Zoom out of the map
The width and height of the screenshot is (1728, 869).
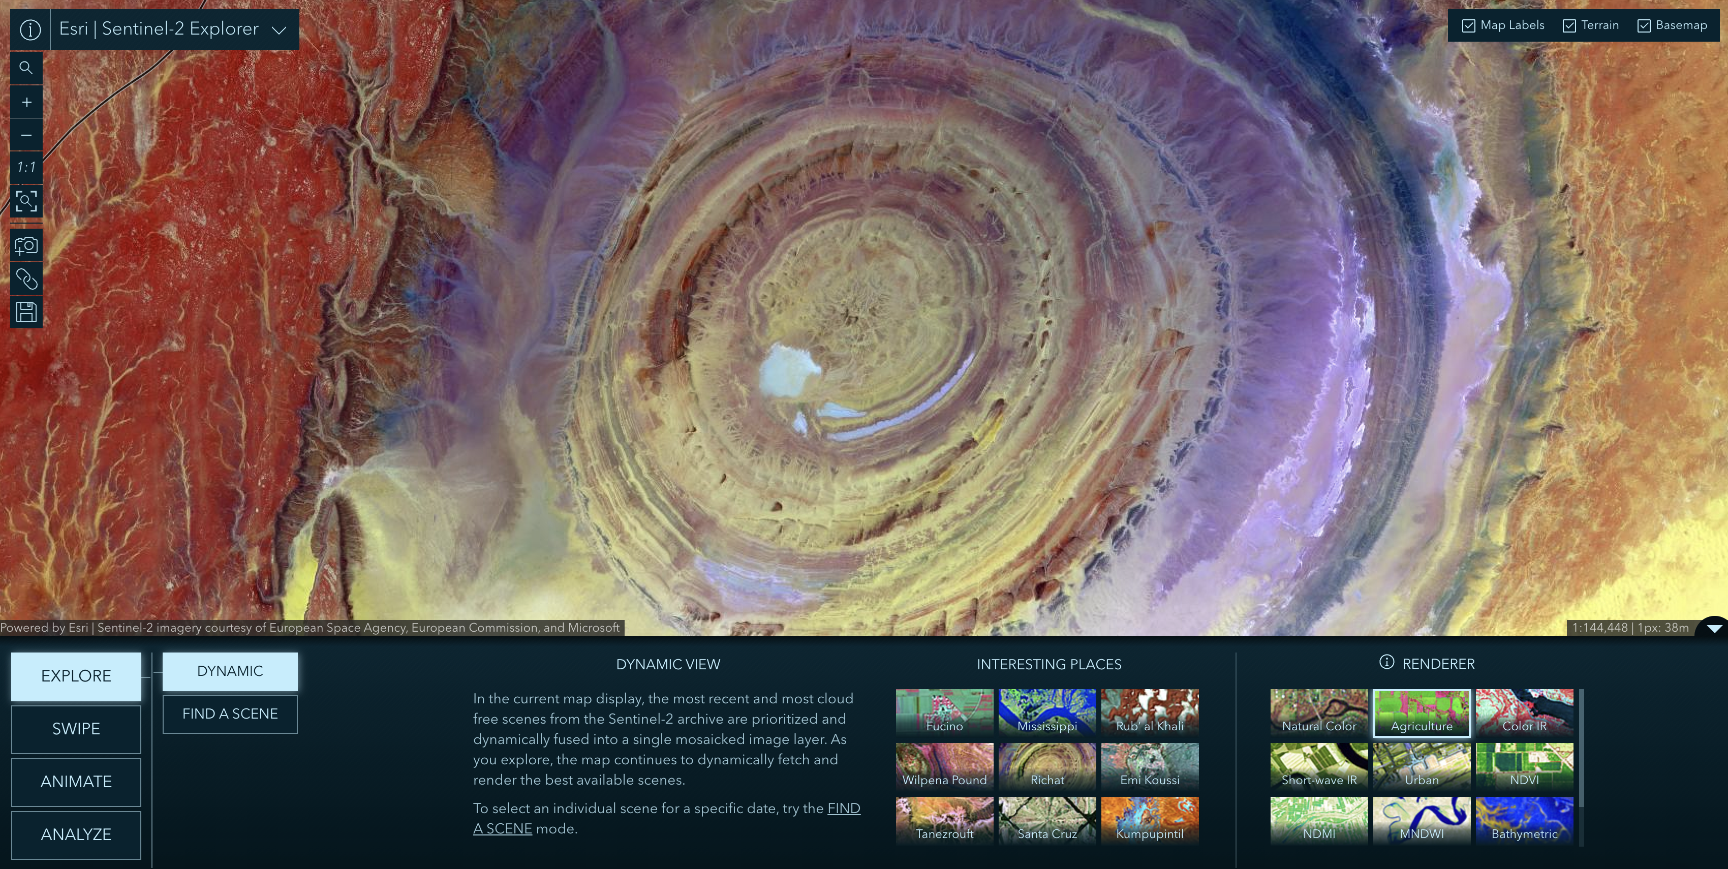pyautogui.click(x=26, y=134)
